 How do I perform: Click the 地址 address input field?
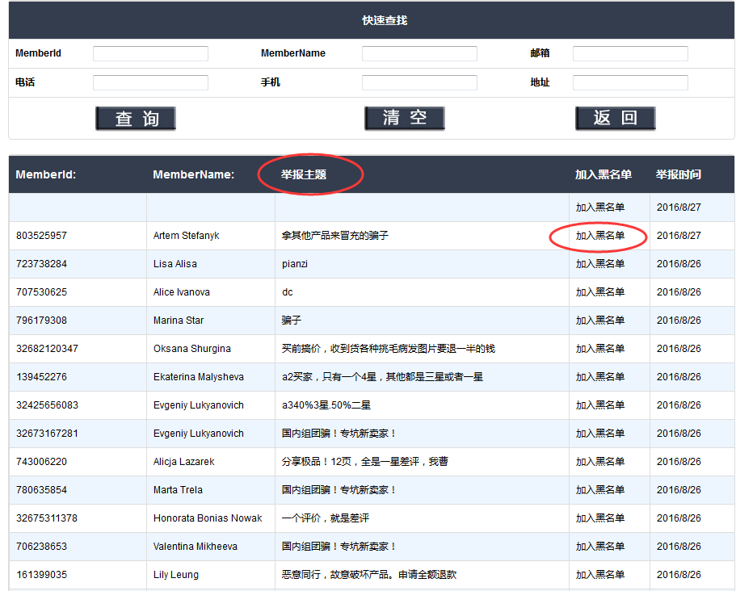tap(630, 83)
